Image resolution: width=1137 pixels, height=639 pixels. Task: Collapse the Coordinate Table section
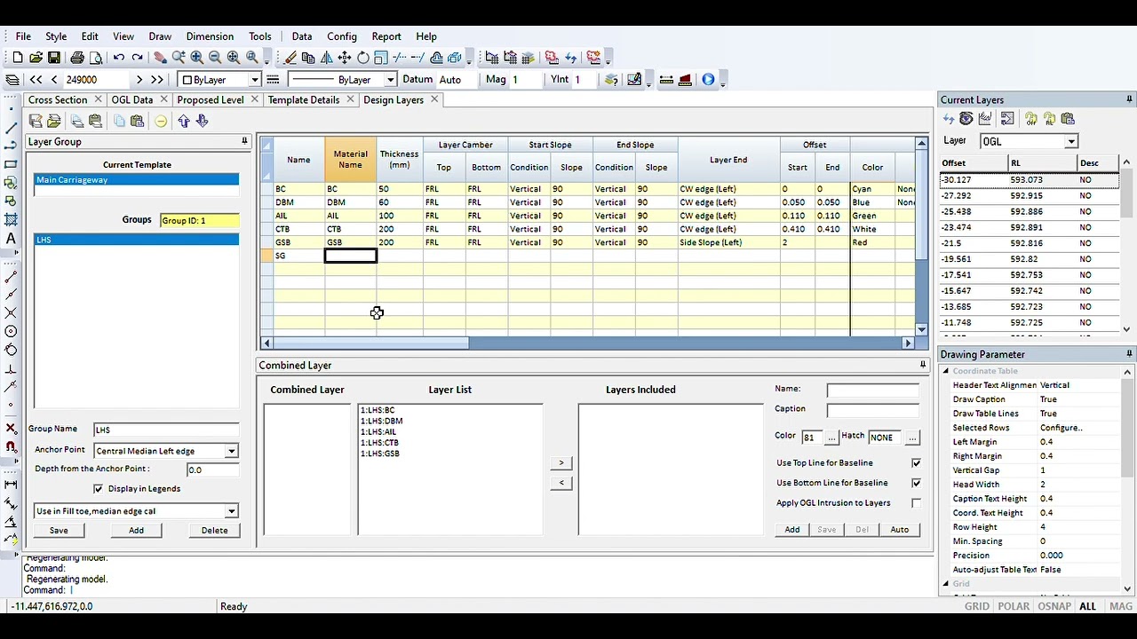coord(946,371)
